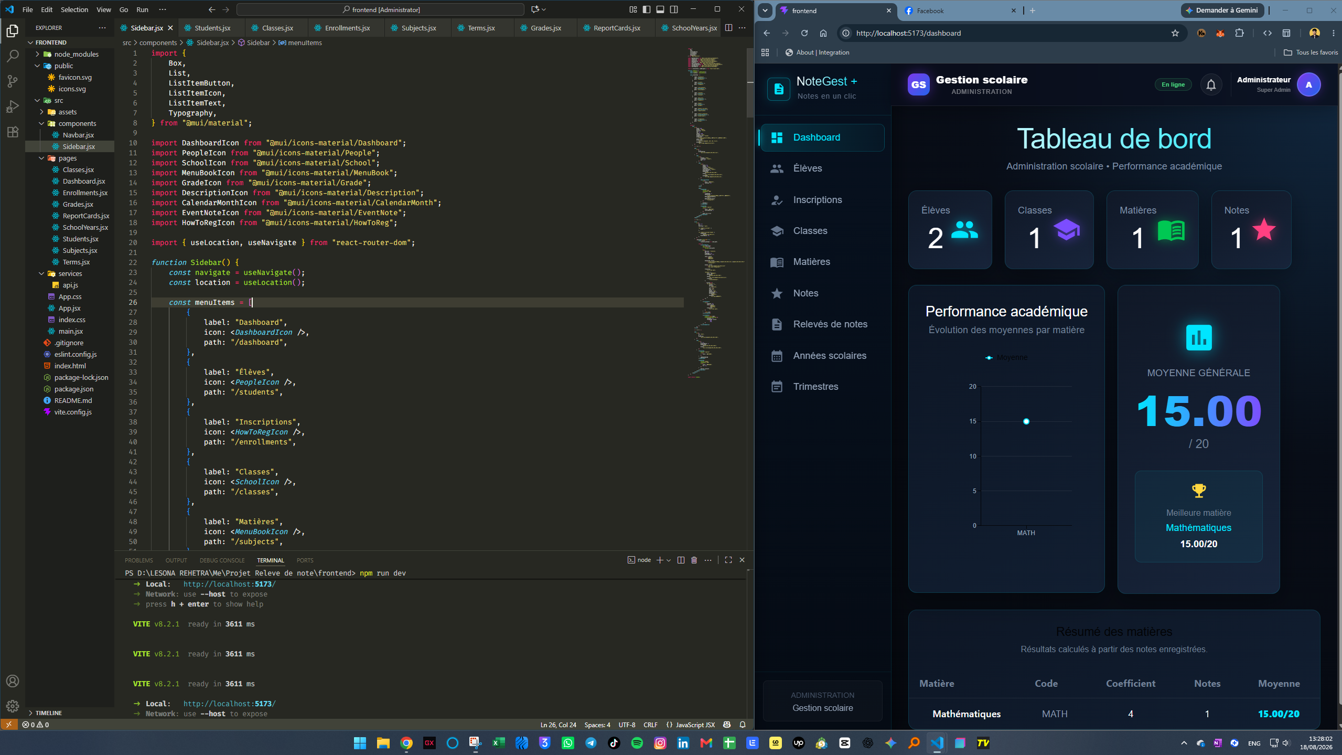
Task: Open Inscriptions in the NoteGest sidebar
Action: (822, 200)
